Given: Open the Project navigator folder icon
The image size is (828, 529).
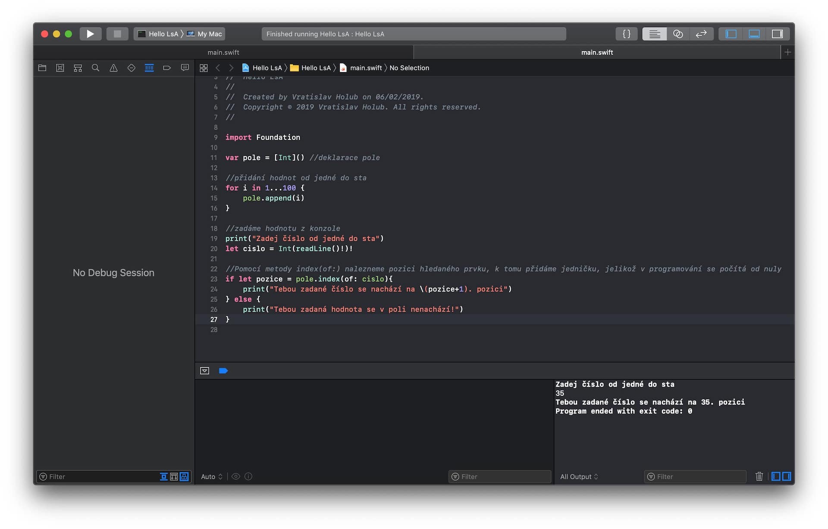Looking at the screenshot, I should tap(42, 68).
